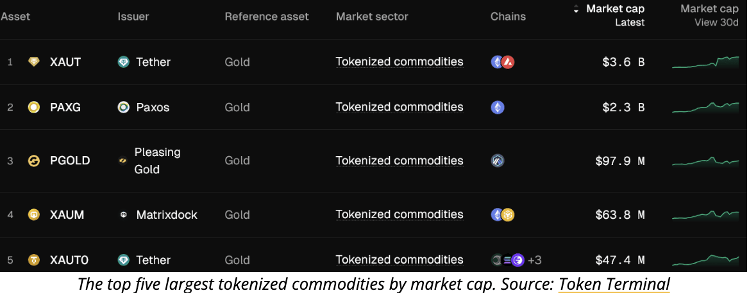Click the PGOLD asset icon
Viewport: 749px width, 293px height.
click(x=33, y=161)
